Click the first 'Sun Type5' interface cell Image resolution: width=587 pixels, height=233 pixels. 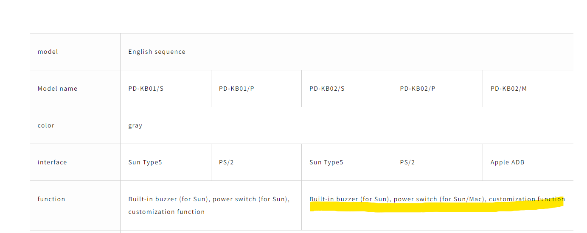tap(166, 162)
